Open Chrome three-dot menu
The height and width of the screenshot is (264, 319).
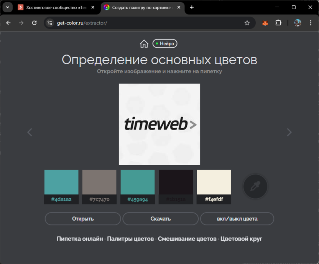[x=311, y=23]
